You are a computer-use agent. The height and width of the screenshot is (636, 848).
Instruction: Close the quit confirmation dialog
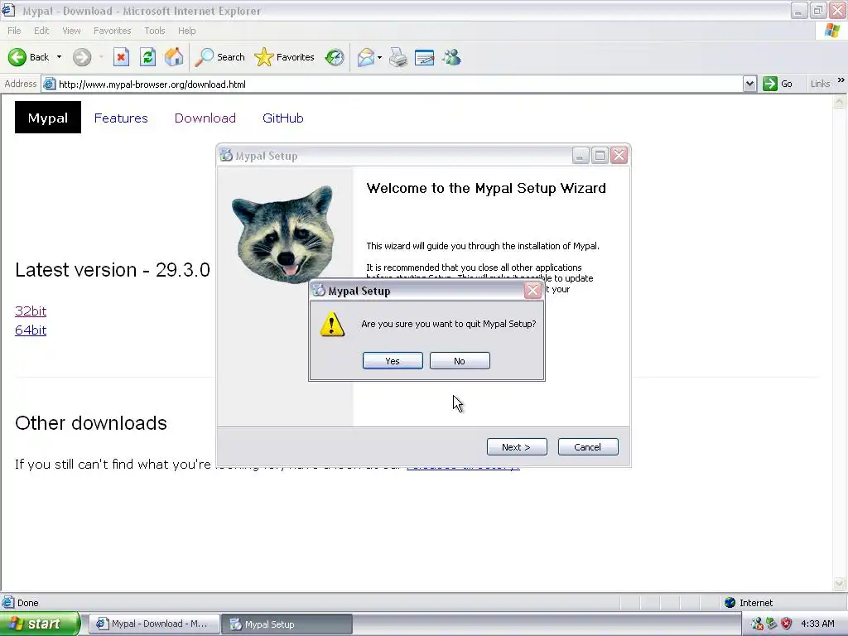[x=532, y=291]
